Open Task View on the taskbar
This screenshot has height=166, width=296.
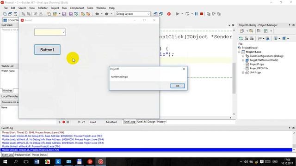[x=26, y=162]
